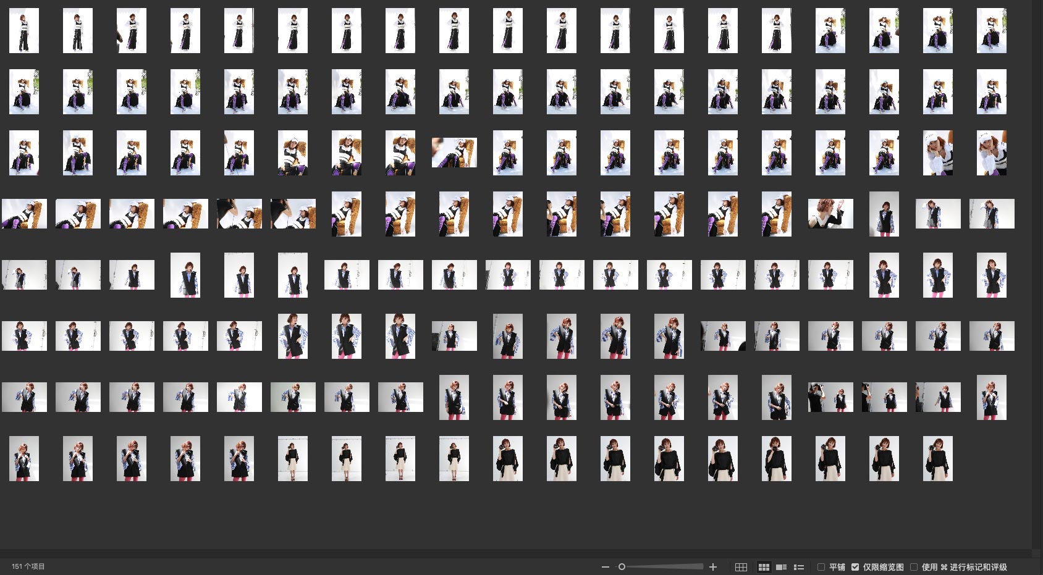Switch to thumbnails view icon
Image resolution: width=1043 pixels, height=575 pixels.
[x=764, y=567]
